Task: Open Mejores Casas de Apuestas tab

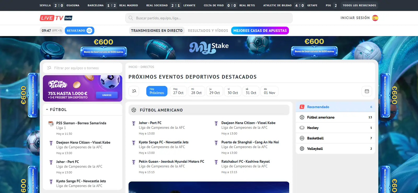Action: coord(260,31)
